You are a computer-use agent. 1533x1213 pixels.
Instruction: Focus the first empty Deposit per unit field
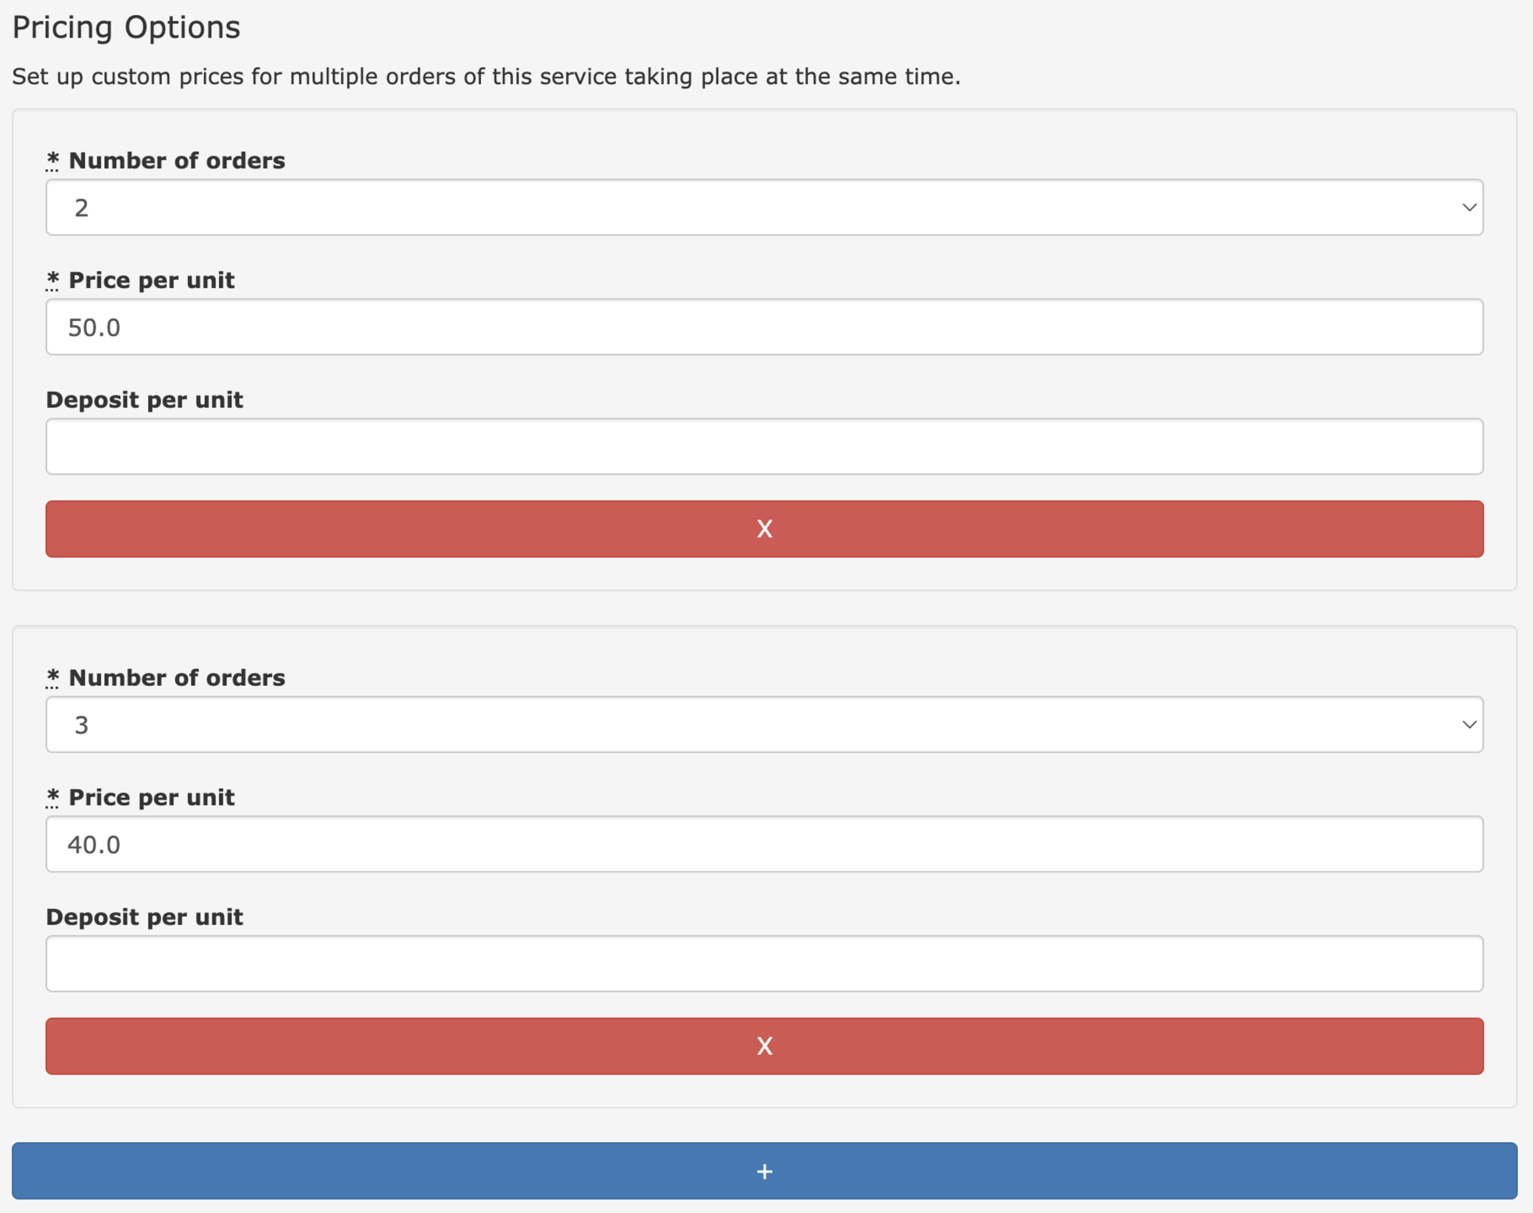[x=764, y=446]
